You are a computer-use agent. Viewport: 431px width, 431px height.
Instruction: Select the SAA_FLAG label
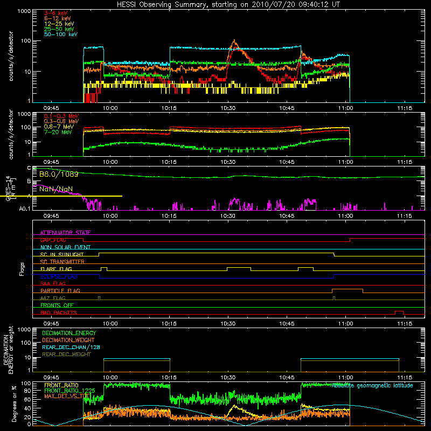[53, 283]
